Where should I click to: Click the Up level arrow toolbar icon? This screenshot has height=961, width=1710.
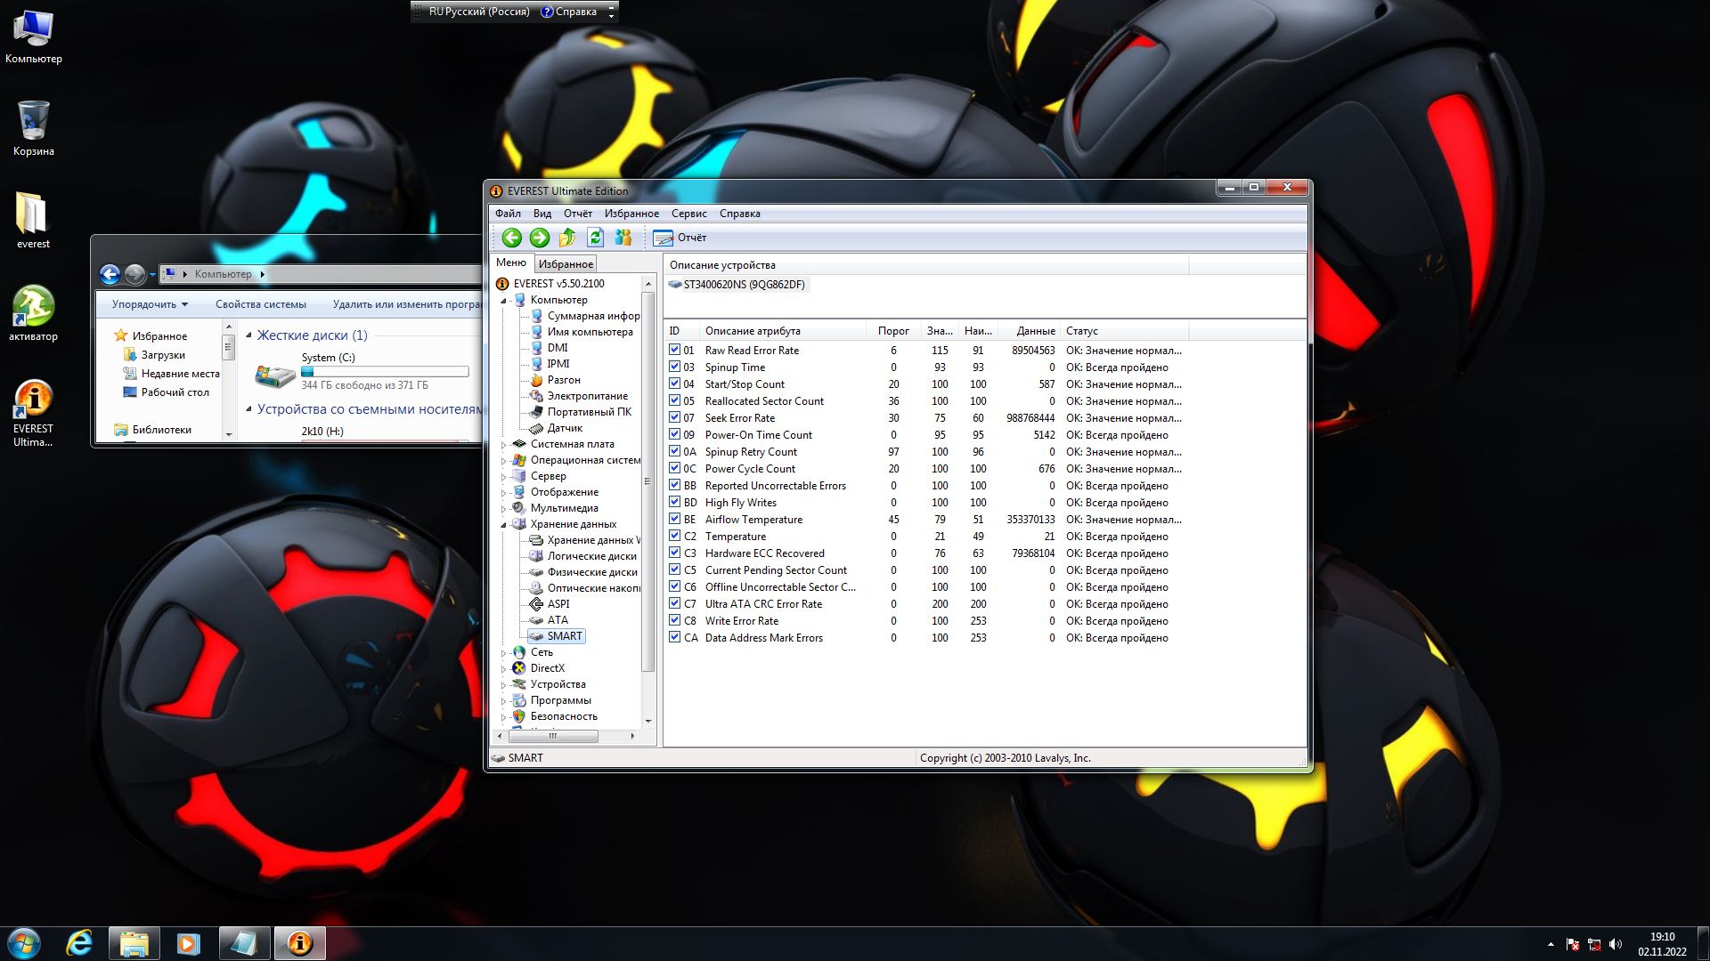click(x=567, y=238)
